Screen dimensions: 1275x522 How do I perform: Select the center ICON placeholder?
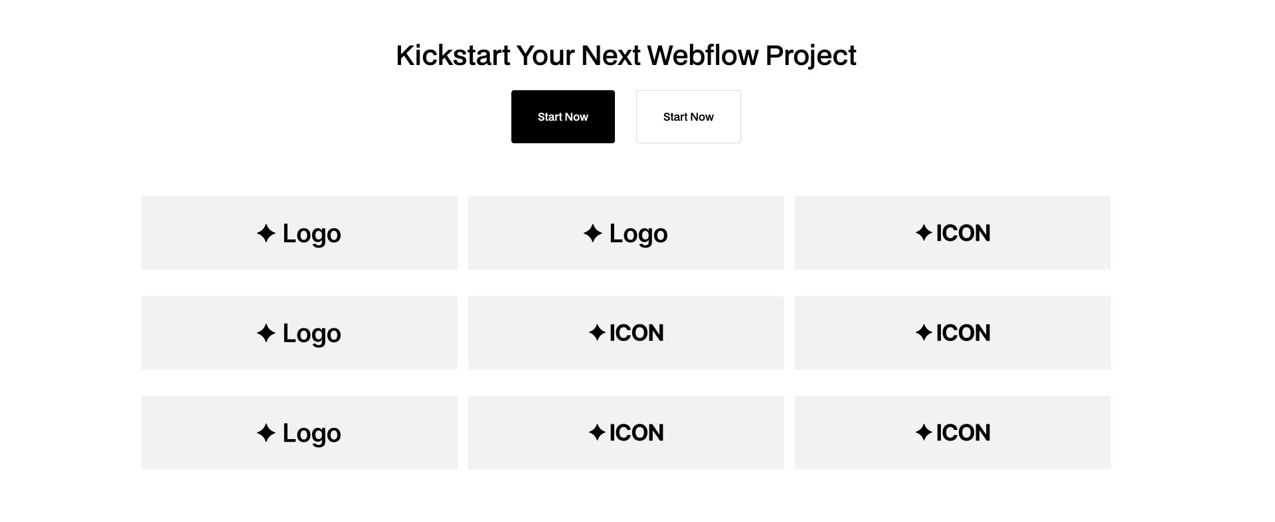[x=626, y=333]
